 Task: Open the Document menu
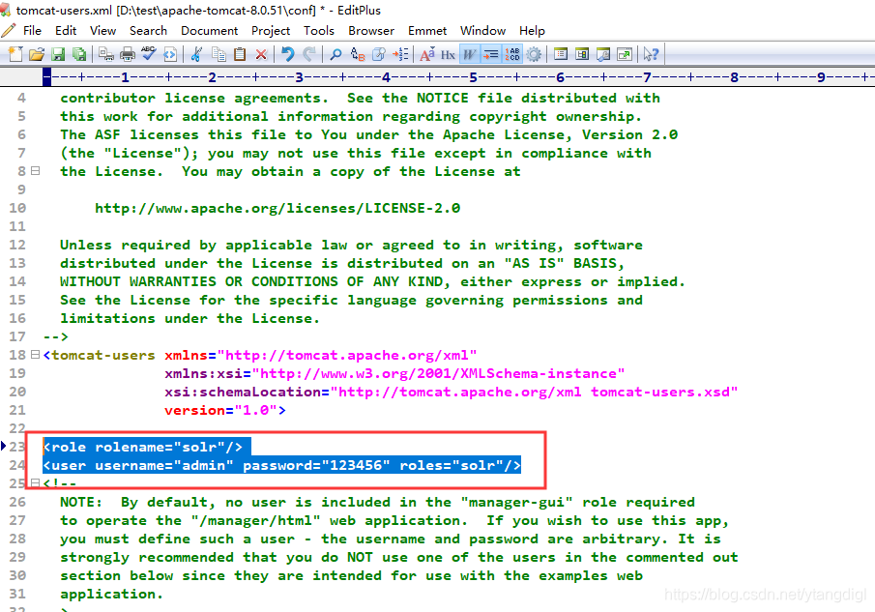(x=209, y=31)
